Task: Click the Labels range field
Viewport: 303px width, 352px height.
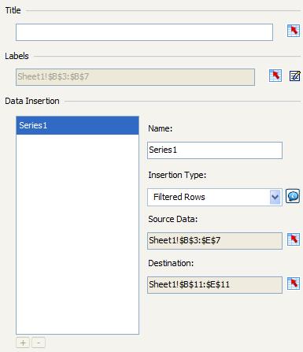Action: [x=135, y=77]
